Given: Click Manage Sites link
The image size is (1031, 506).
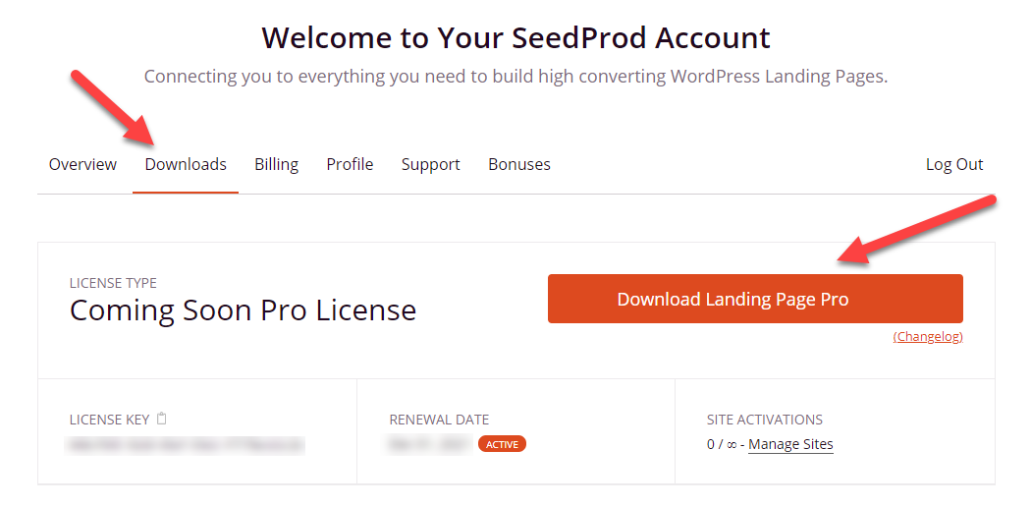Looking at the screenshot, I should click(790, 444).
